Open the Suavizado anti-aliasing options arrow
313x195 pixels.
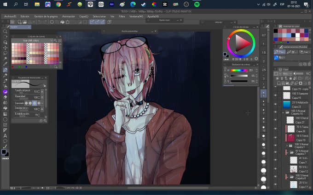point(42,103)
